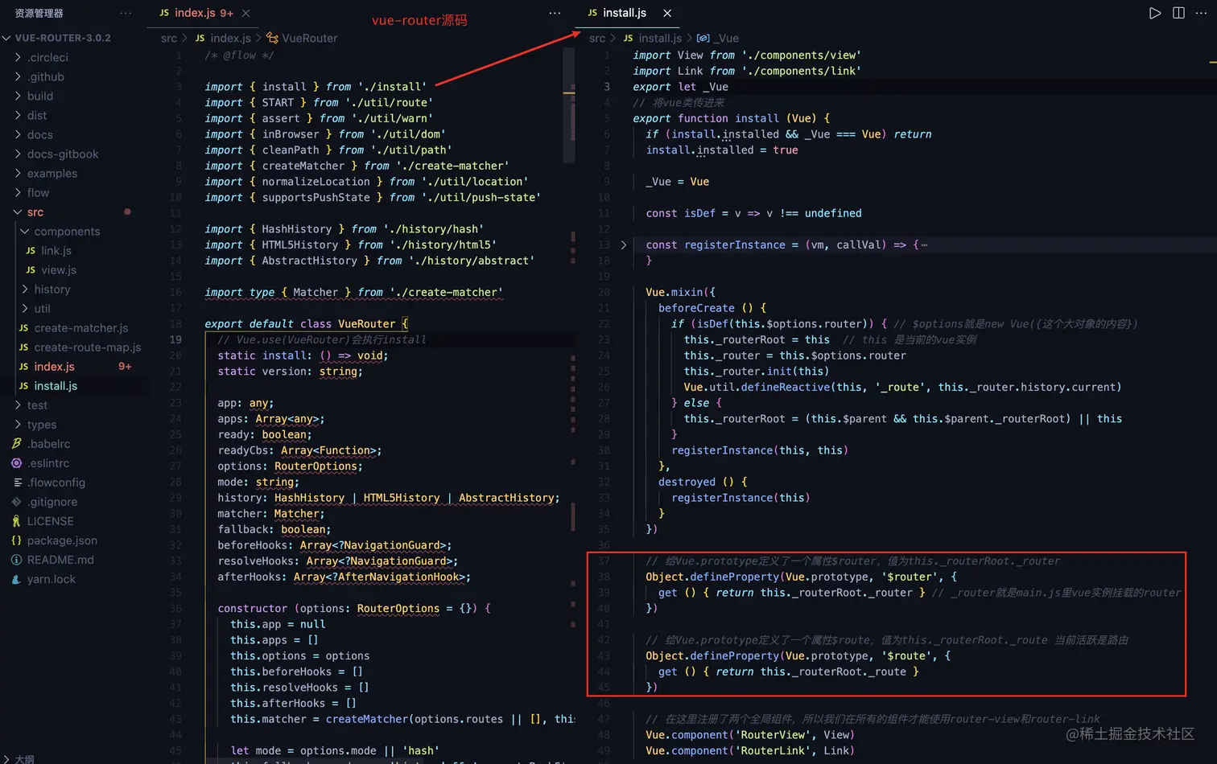
Task: Click the yarn icon beside yarn.lock
Action: pos(16,579)
